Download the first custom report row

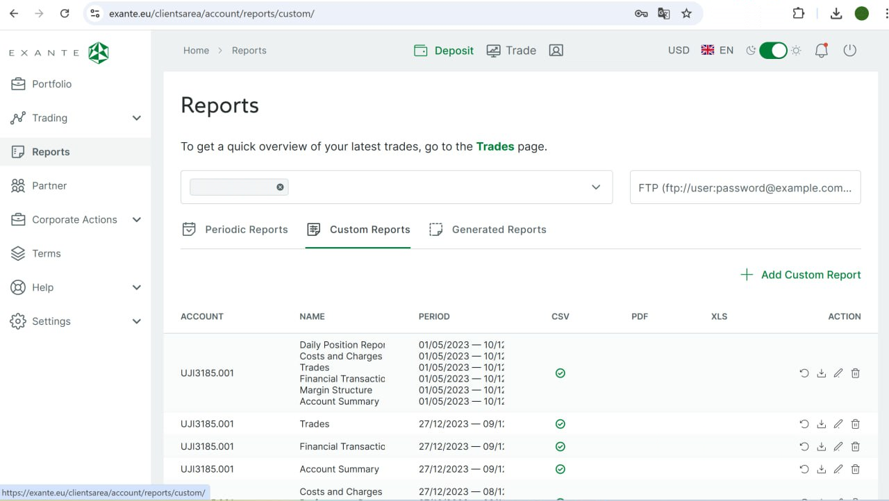pyautogui.click(x=821, y=373)
